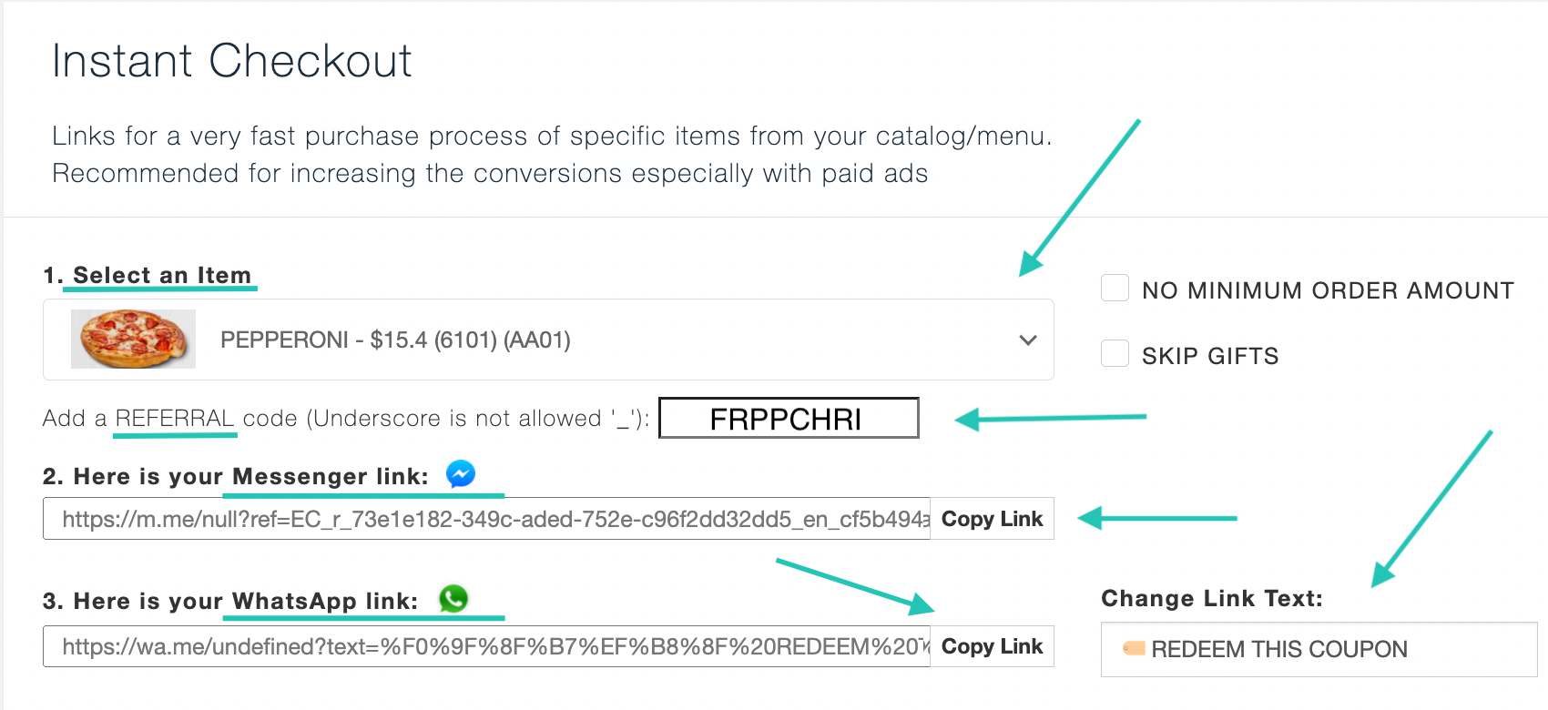Screen dimensions: 1548x710
Task: Click the Select an Item heading
Action: click(x=161, y=275)
